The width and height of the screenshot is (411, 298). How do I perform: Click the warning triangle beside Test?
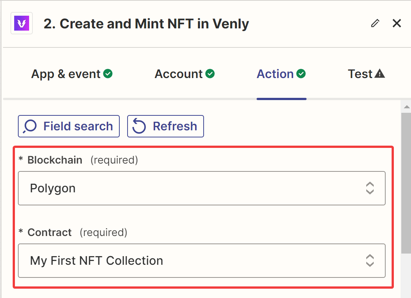click(380, 74)
